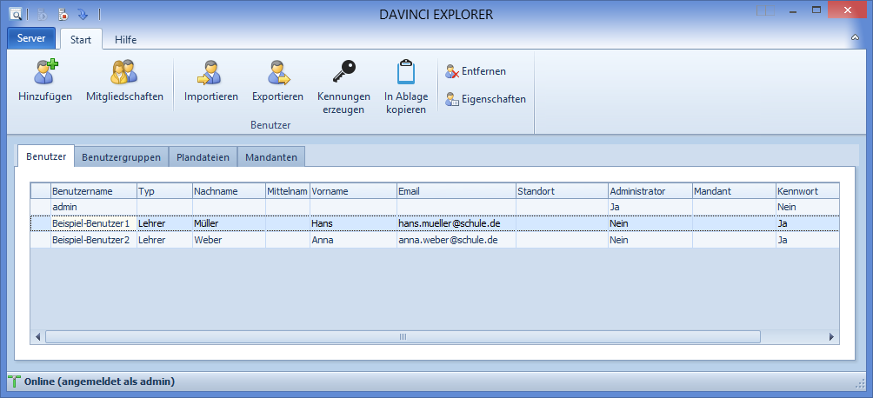Open the Server application menu
The height and width of the screenshot is (398, 873).
31,39
